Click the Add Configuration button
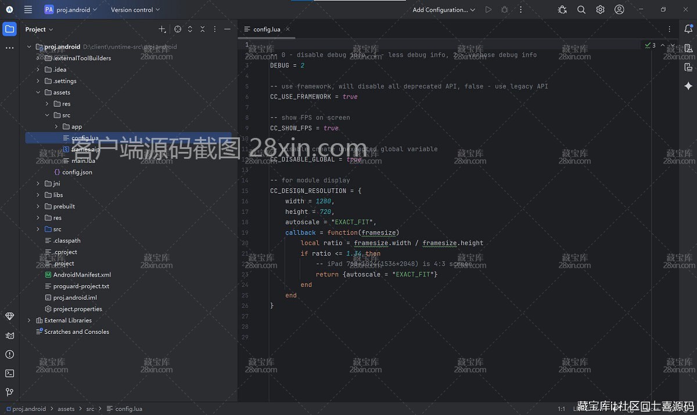This screenshot has height=415, width=697. (x=440, y=9)
